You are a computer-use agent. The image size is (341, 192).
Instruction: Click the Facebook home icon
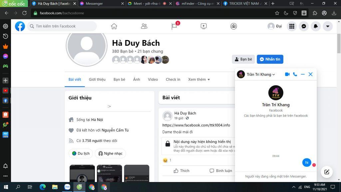pos(114,26)
